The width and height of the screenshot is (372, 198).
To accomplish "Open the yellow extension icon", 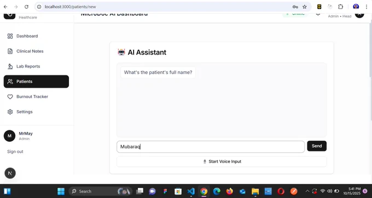I will point(319,7).
